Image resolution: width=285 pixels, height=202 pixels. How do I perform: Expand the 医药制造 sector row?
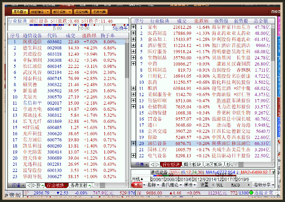tap(133, 33)
